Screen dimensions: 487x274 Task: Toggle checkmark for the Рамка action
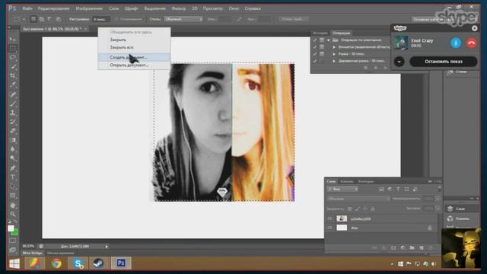(315, 54)
